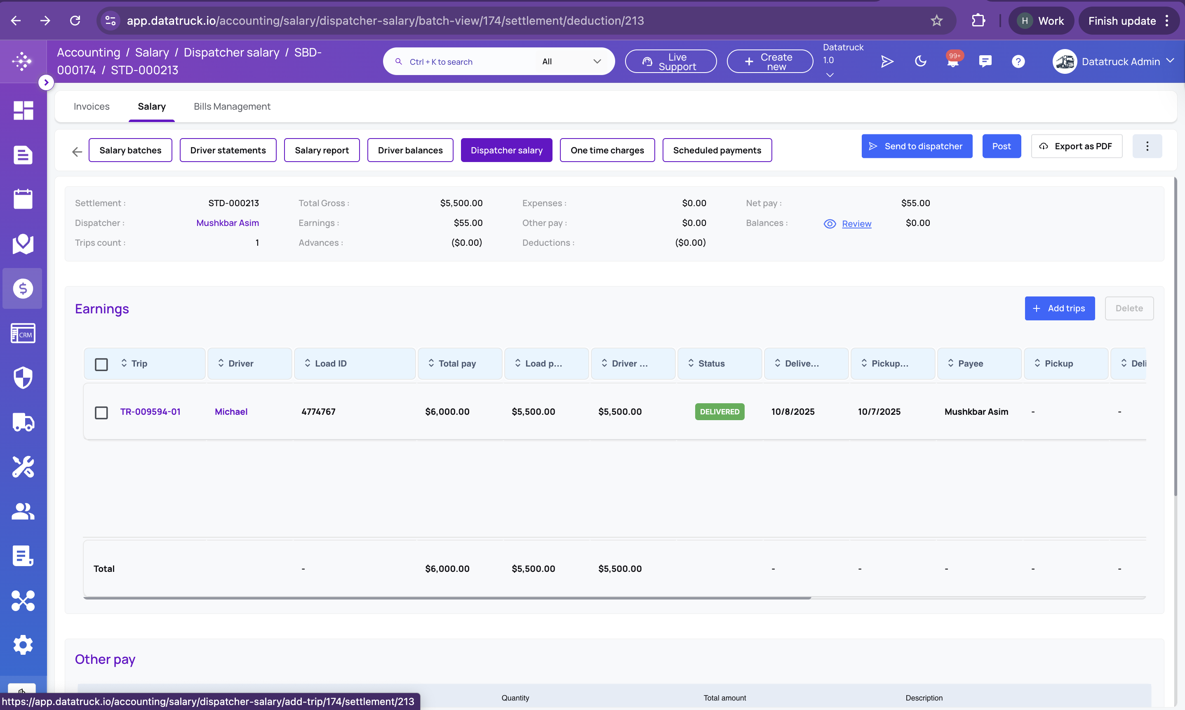Open the Accounting dollar icon in sidebar
The width and height of the screenshot is (1185, 710).
coord(23,289)
